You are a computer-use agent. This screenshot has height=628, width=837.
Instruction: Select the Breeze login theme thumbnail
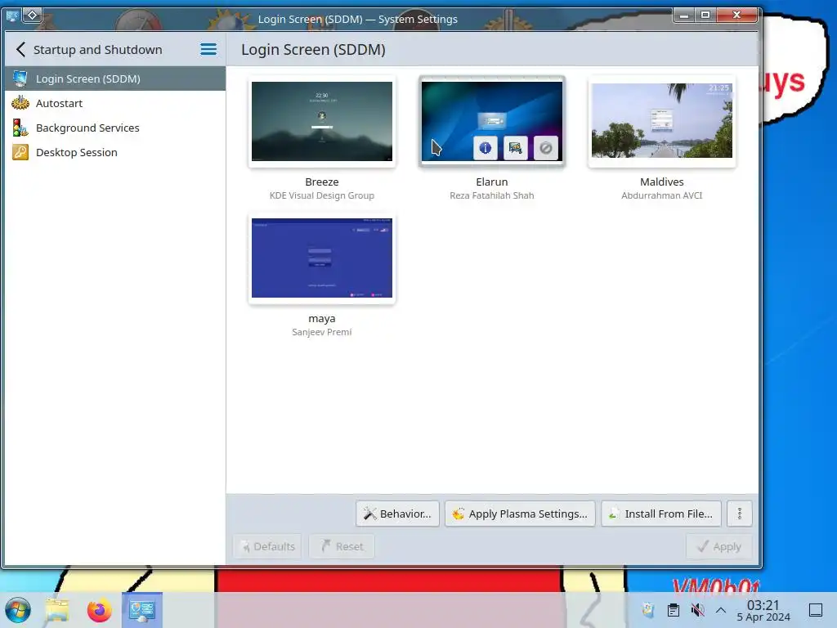pyautogui.click(x=322, y=121)
